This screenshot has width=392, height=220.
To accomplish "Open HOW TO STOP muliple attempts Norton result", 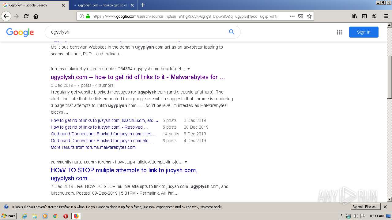I will pyautogui.click(x=124, y=174).
